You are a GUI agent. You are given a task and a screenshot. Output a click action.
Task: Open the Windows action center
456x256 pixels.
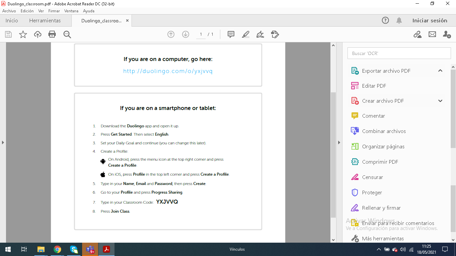tap(445, 249)
